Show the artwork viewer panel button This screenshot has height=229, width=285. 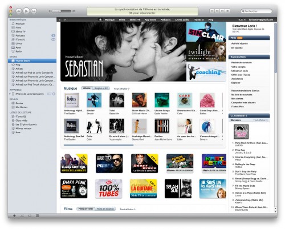click(38, 216)
